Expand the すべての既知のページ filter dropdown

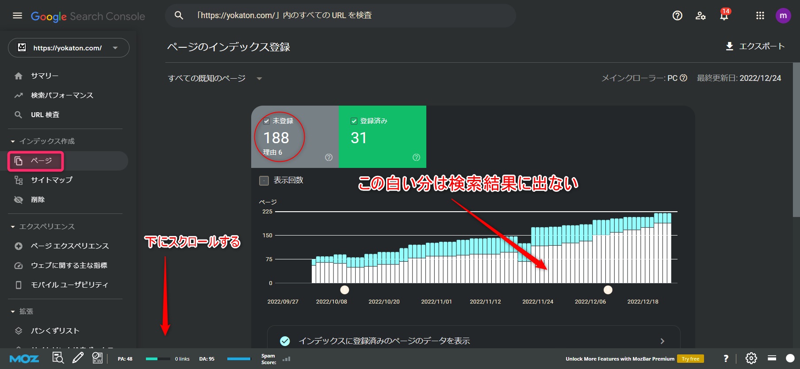215,79
